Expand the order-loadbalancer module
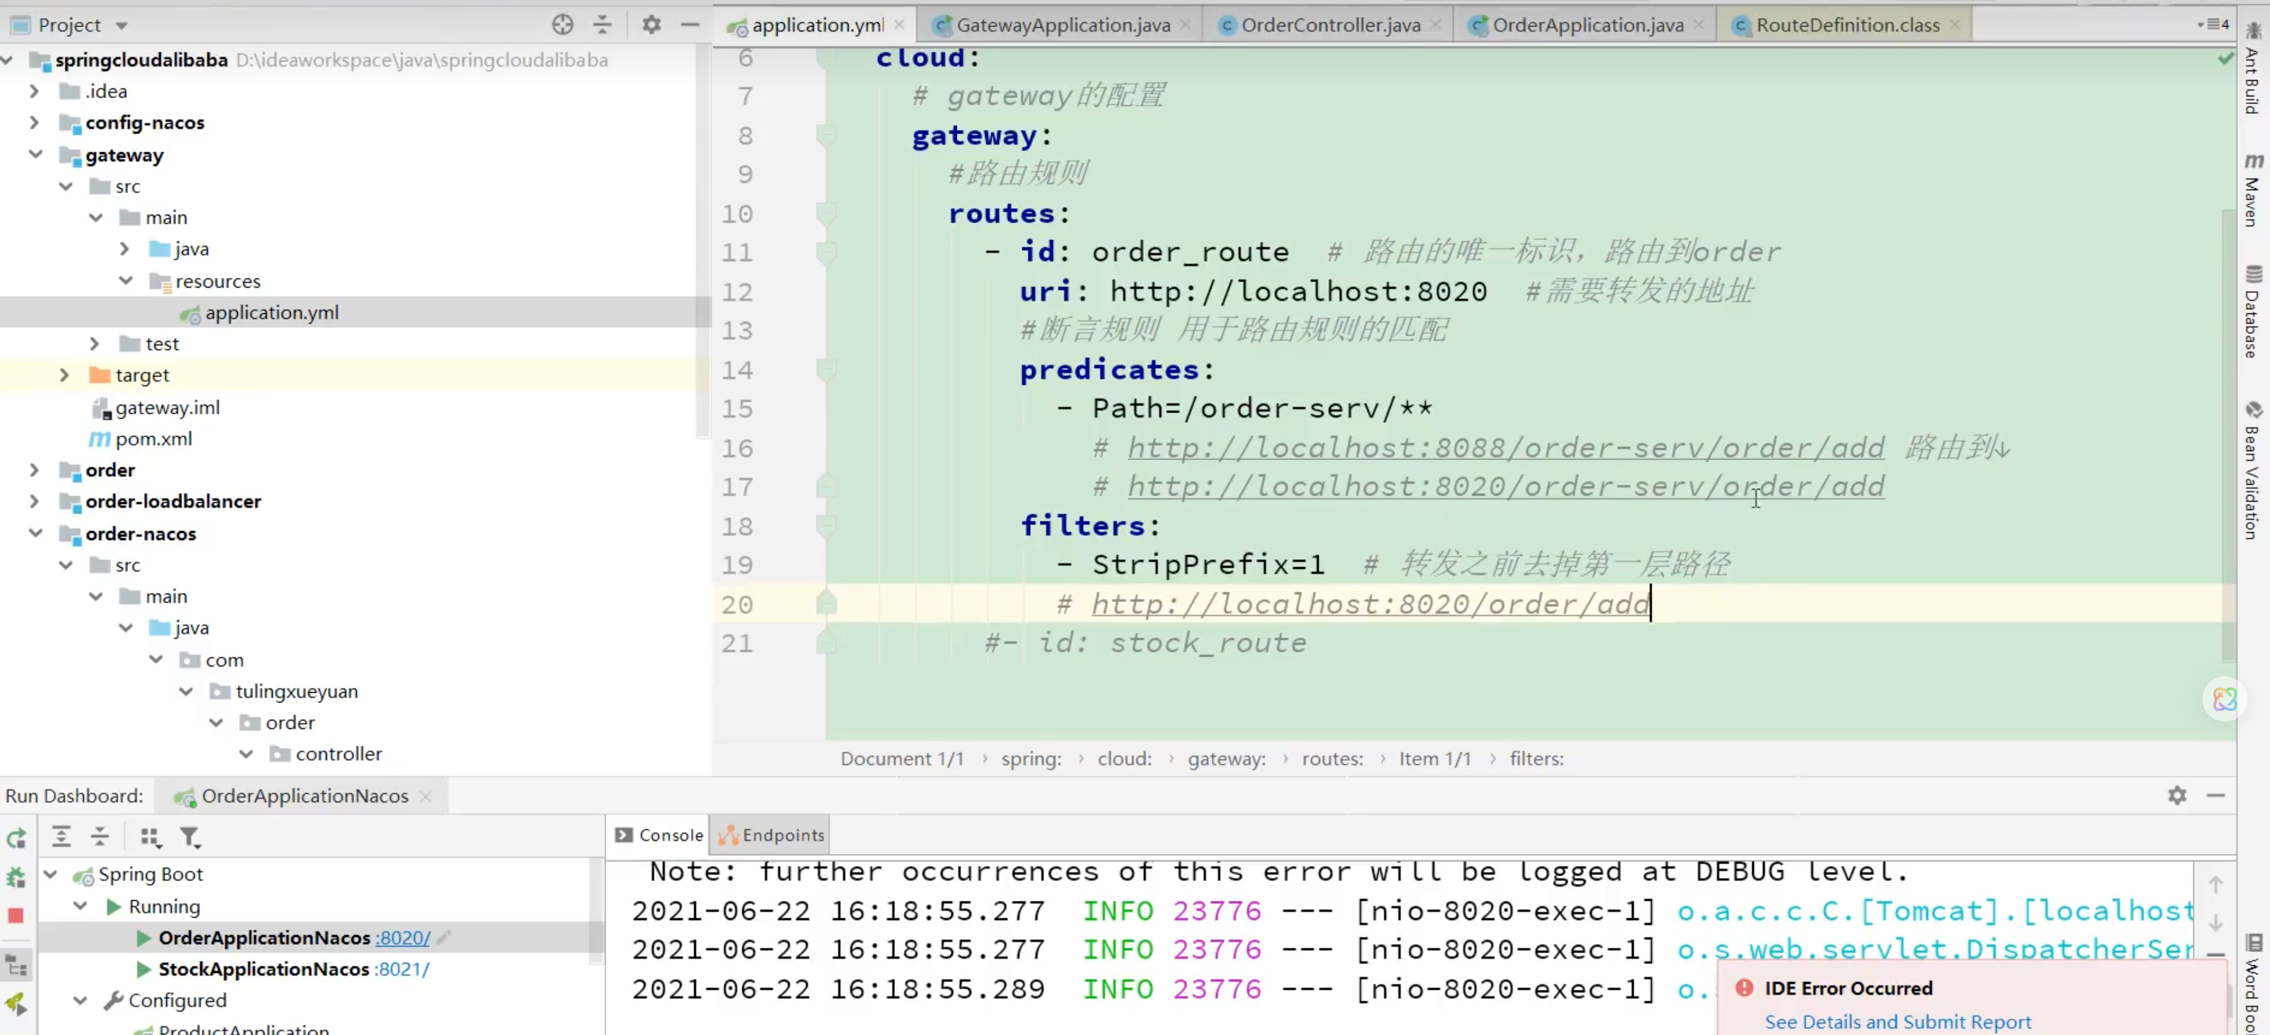The height and width of the screenshot is (1035, 2270). tap(34, 501)
